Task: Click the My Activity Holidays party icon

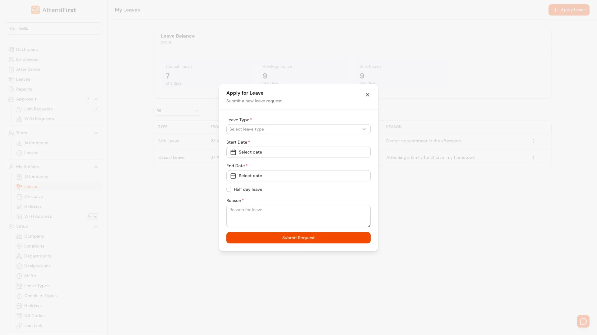Action: [x=19, y=207]
